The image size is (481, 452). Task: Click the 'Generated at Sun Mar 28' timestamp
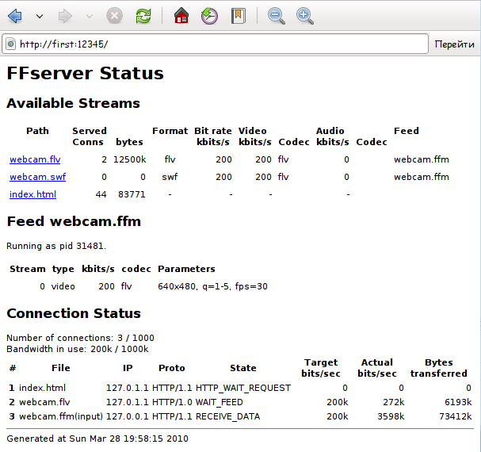click(97, 439)
